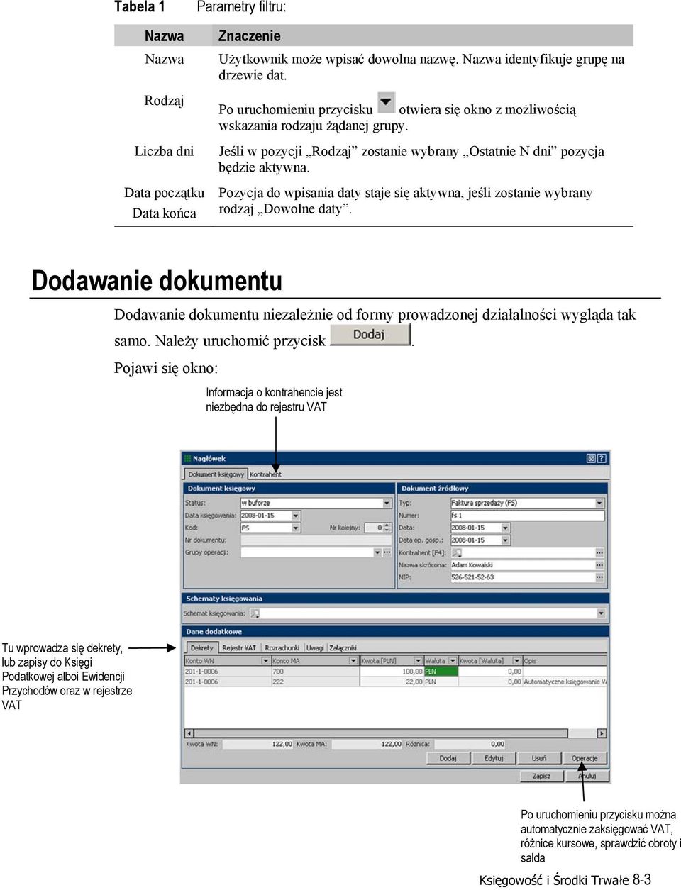Click the help question mark icon in Nagłówek title bar
The image size is (681, 890).
click(x=602, y=459)
